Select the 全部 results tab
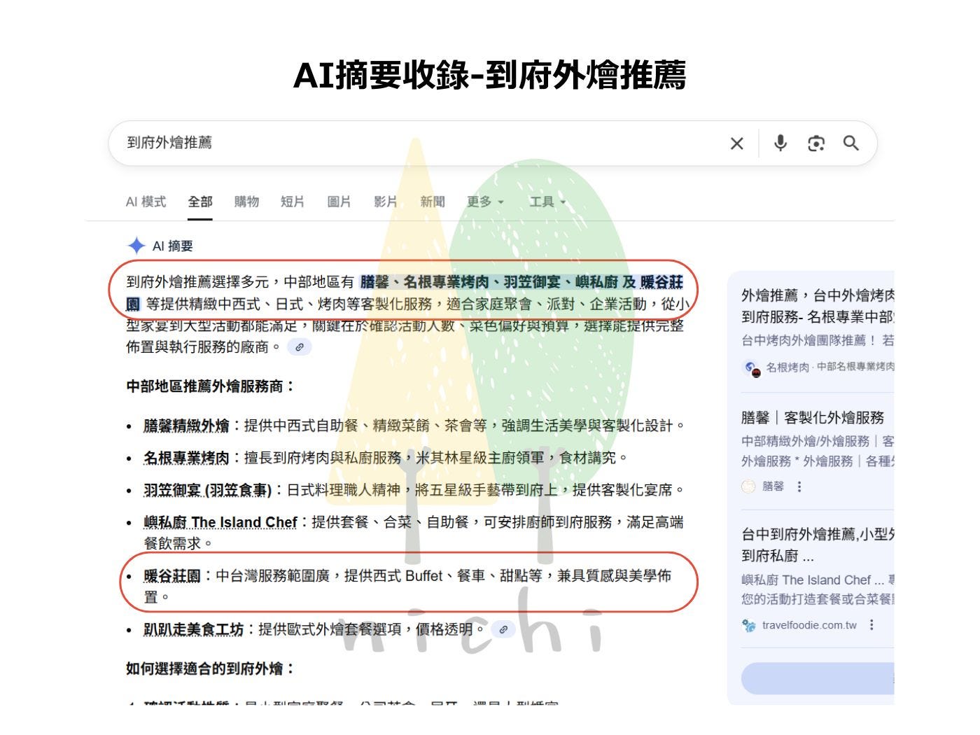The height and width of the screenshot is (735, 980). [200, 202]
